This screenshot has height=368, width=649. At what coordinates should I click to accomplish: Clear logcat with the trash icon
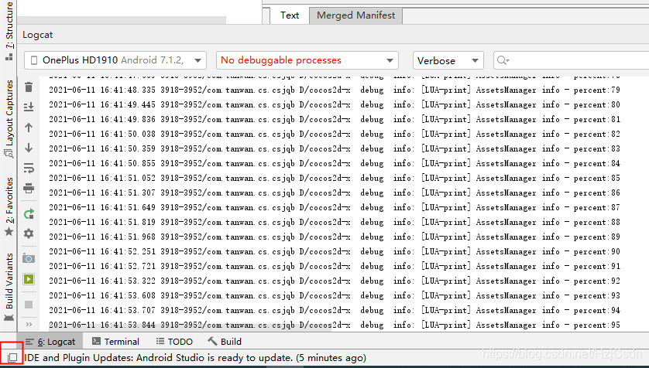tap(29, 87)
